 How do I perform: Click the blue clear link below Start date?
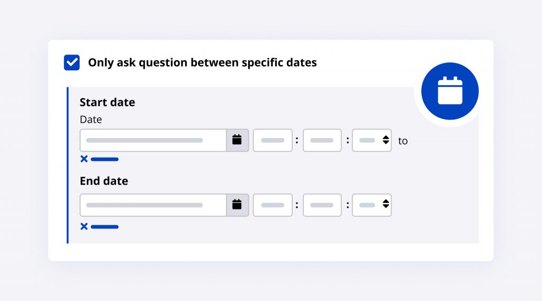105,159
